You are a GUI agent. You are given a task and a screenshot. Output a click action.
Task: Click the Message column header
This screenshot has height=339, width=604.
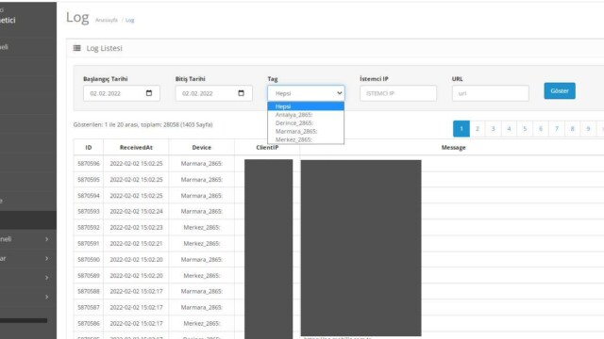pos(453,147)
